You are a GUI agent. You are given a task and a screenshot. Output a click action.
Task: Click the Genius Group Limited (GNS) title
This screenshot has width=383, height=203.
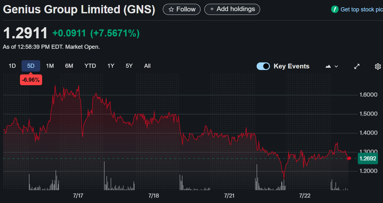(79, 10)
